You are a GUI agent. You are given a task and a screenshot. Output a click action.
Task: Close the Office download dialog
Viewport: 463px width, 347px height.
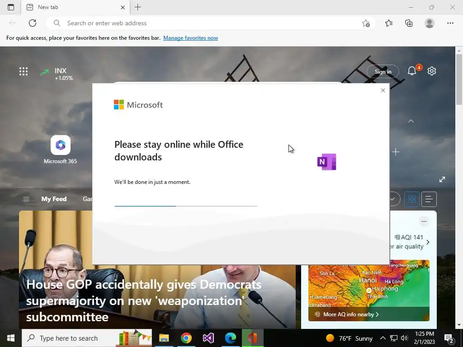pos(383,90)
